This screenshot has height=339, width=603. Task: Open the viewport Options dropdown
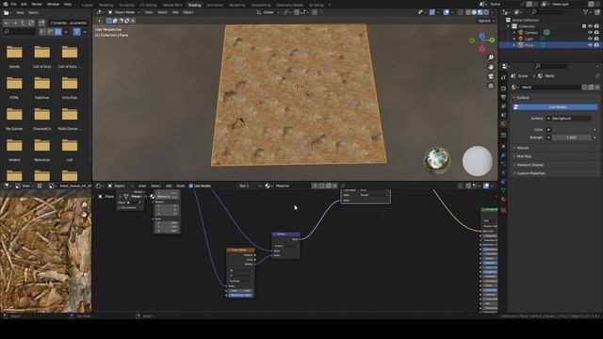[486, 21]
